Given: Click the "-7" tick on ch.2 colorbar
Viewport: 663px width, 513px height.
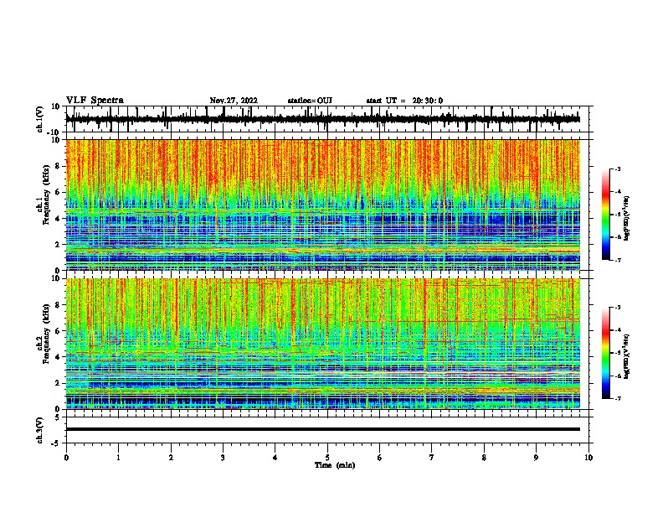Looking at the screenshot, I should [x=617, y=398].
